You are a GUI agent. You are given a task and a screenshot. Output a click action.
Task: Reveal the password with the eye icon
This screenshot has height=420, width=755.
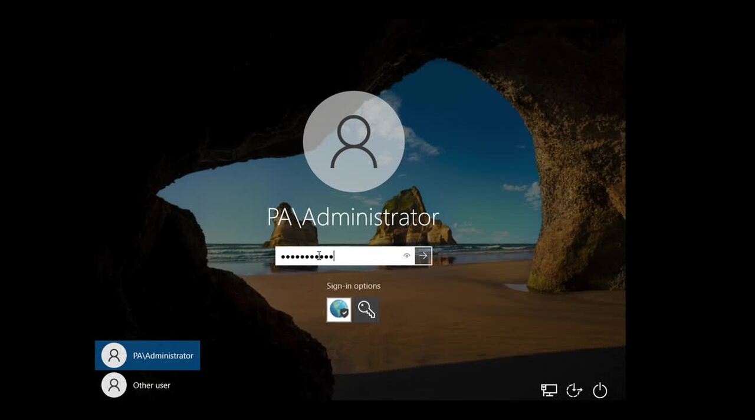[406, 256]
